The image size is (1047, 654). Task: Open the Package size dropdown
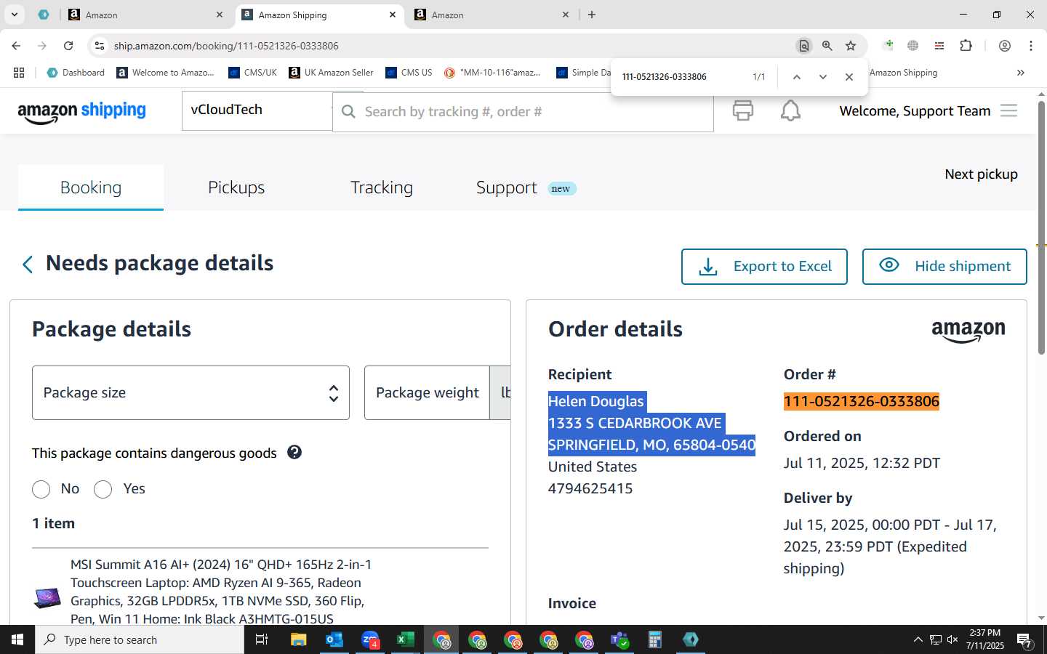point(190,392)
